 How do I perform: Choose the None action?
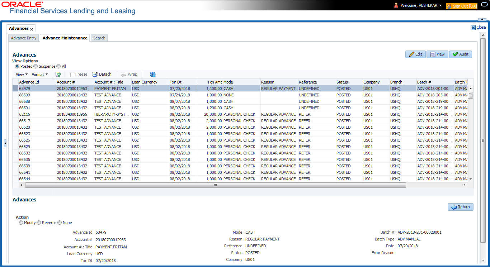[60, 223]
